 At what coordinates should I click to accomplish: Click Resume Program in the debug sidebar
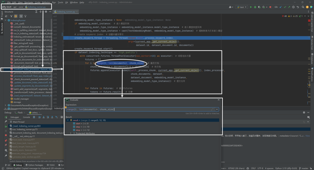(x=6, y=126)
